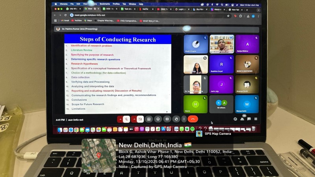Screen dimensions: 315x177
Task: Open the in-call chat panel
Action: click(x=249, y=119)
